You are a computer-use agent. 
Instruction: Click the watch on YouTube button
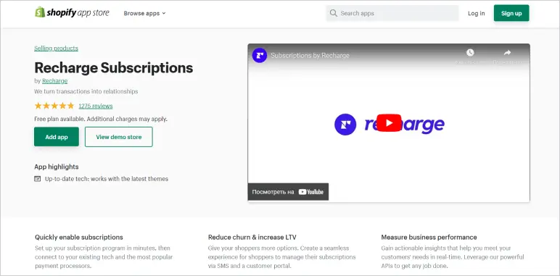coord(288,192)
